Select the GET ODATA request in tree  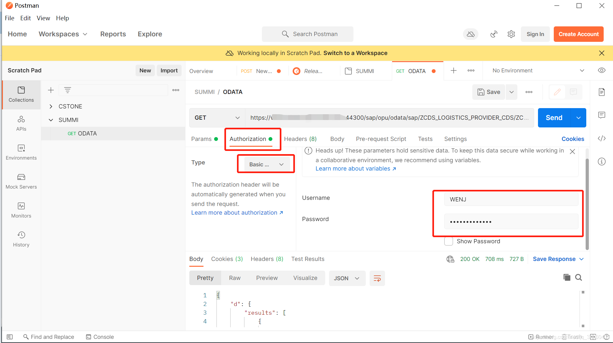tap(113, 134)
